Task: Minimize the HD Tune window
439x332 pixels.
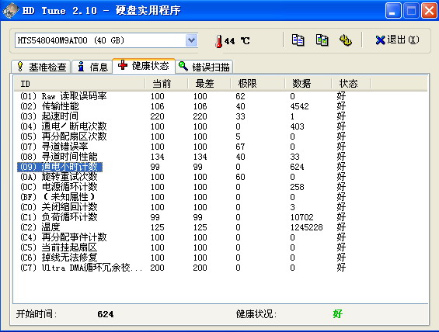Action: (393, 11)
